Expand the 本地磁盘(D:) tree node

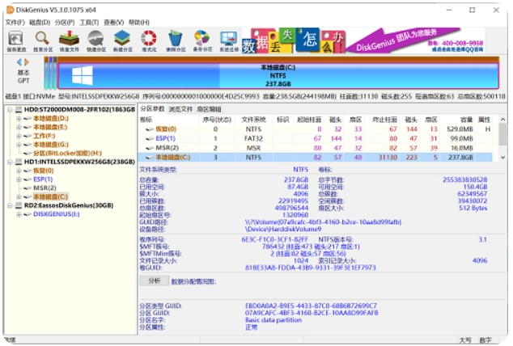[19, 118]
